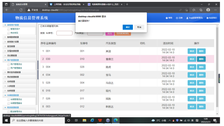Click the password key icon in address bar
This screenshot has height=126, width=224.
point(180,10)
